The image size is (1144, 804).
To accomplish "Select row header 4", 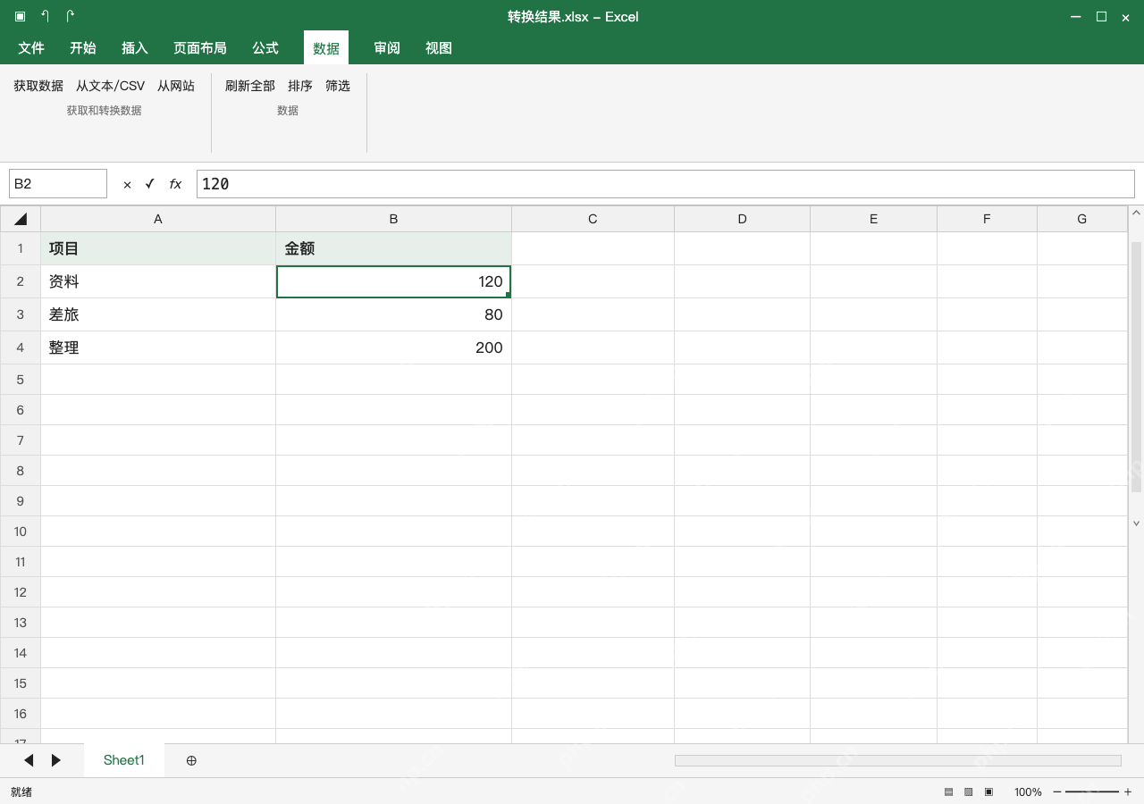I will coord(21,348).
